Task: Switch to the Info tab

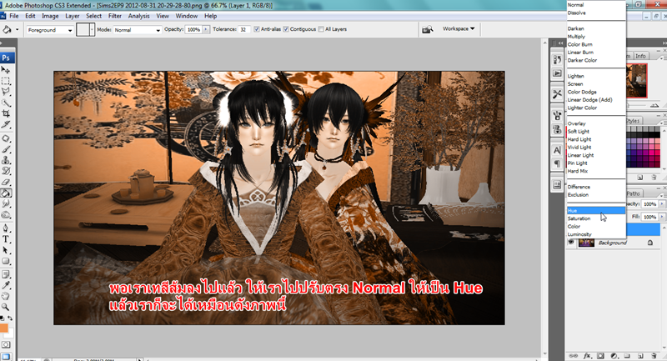Action: 640,56
